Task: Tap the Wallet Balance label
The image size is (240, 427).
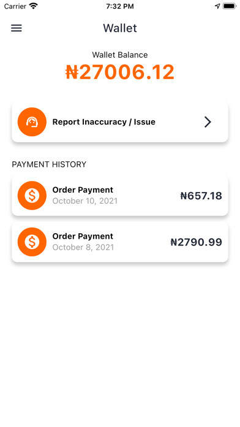Action: coord(120,55)
